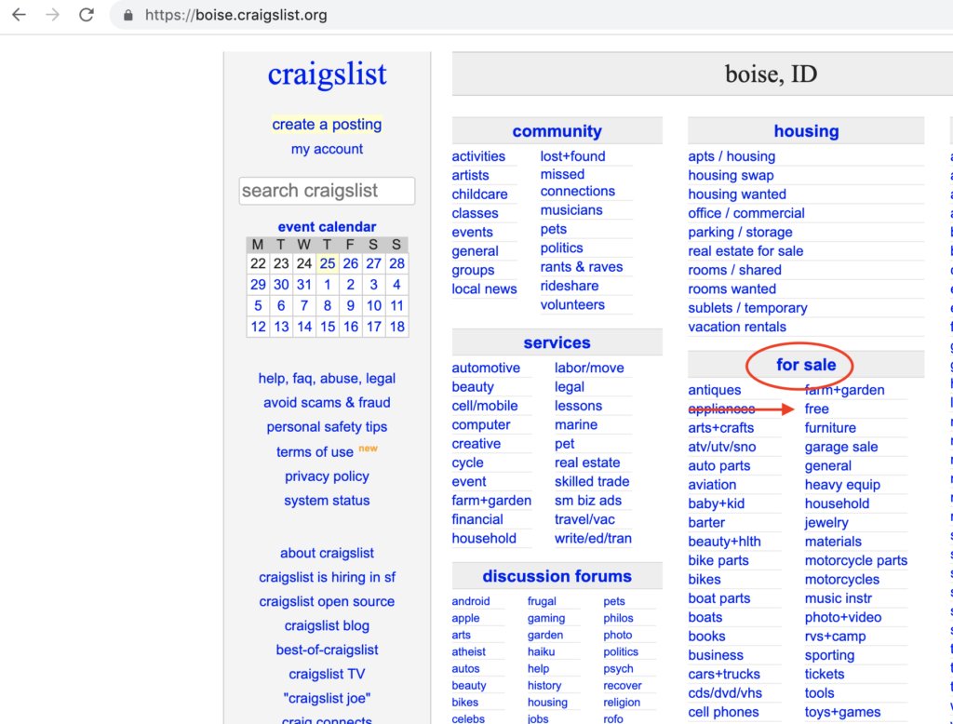
Task: Open heavy equip listings
Action: (x=842, y=485)
